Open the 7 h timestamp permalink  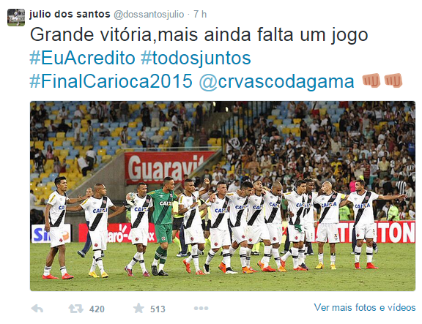[x=200, y=14]
